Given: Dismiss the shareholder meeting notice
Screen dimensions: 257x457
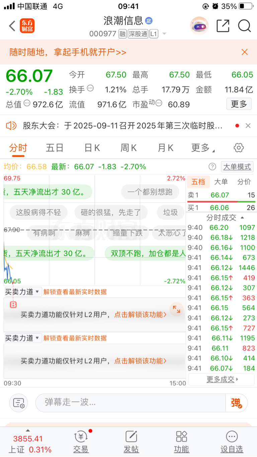Looking at the screenshot, I should tap(248, 126).
